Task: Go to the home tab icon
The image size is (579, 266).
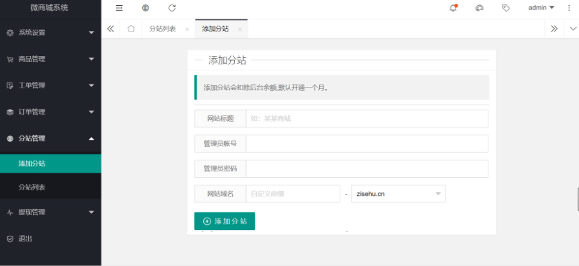Action: click(131, 29)
